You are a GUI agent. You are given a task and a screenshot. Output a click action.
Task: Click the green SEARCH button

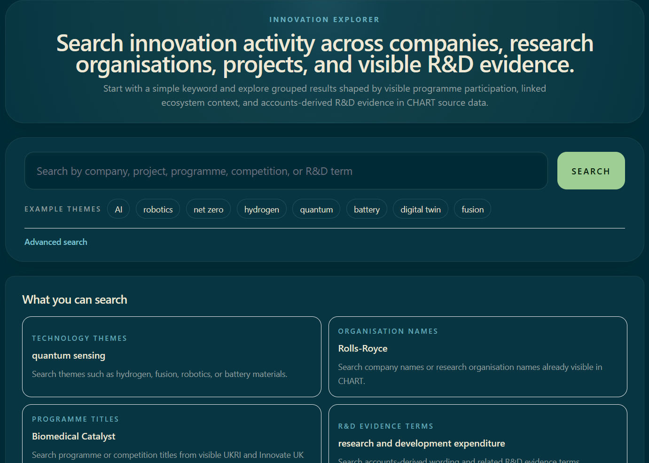[591, 171]
